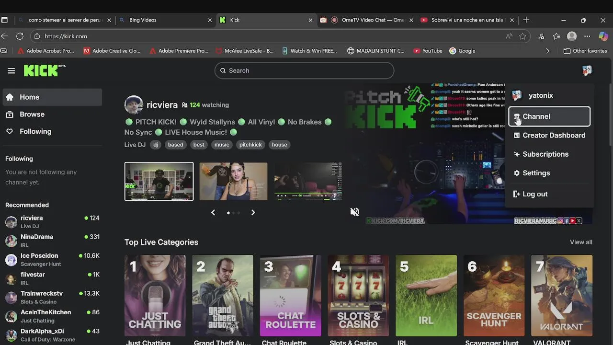Image resolution: width=613 pixels, height=345 pixels.
Task: Open a new browser tab
Action: [x=526, y=20]
